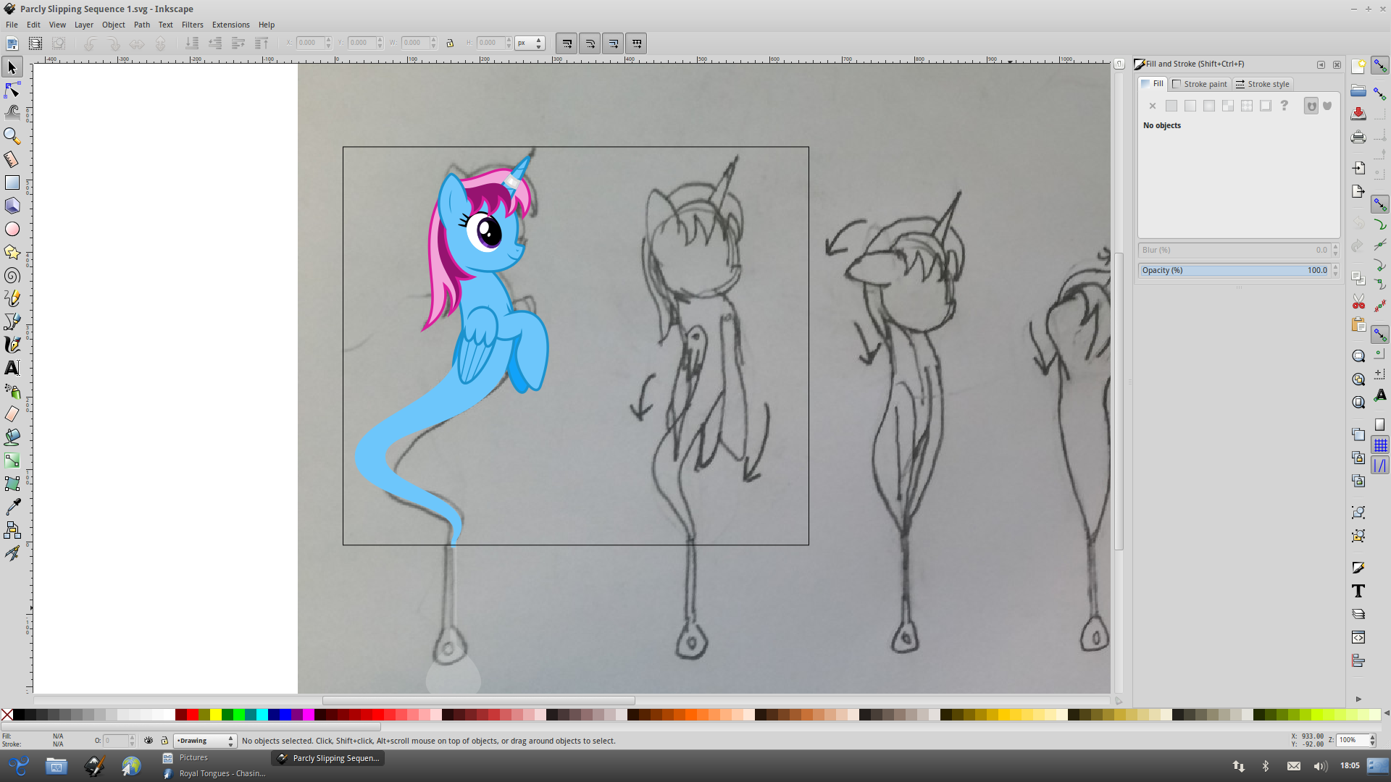
Task: Toggle the guides snapping button
Action: pos(1380,466)
